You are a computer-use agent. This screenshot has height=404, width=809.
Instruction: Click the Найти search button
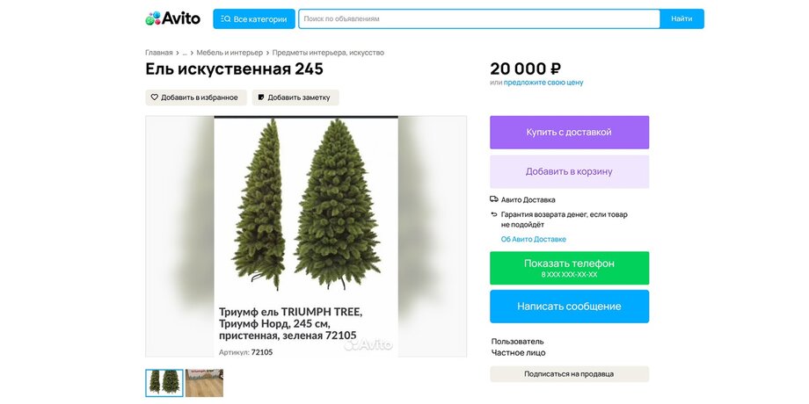point(681,19)
